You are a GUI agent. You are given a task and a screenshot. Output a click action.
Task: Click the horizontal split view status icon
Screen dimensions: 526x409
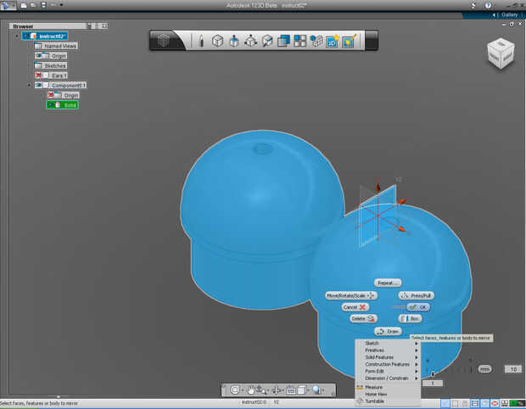pyautogui.click(x=475, y=403)
